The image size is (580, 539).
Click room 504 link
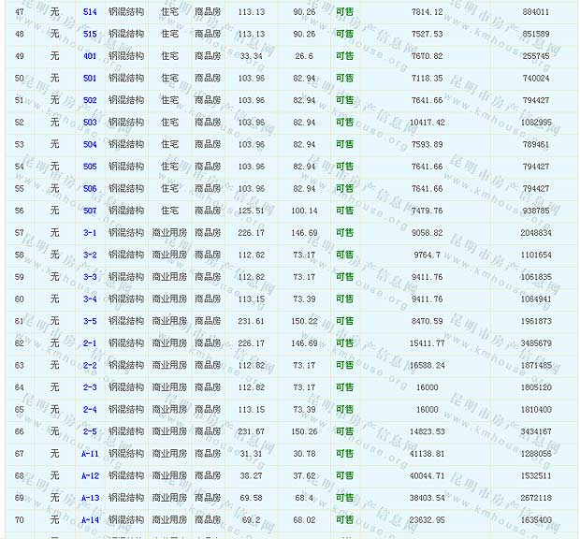pyautogui.click(x=90, y=145)
